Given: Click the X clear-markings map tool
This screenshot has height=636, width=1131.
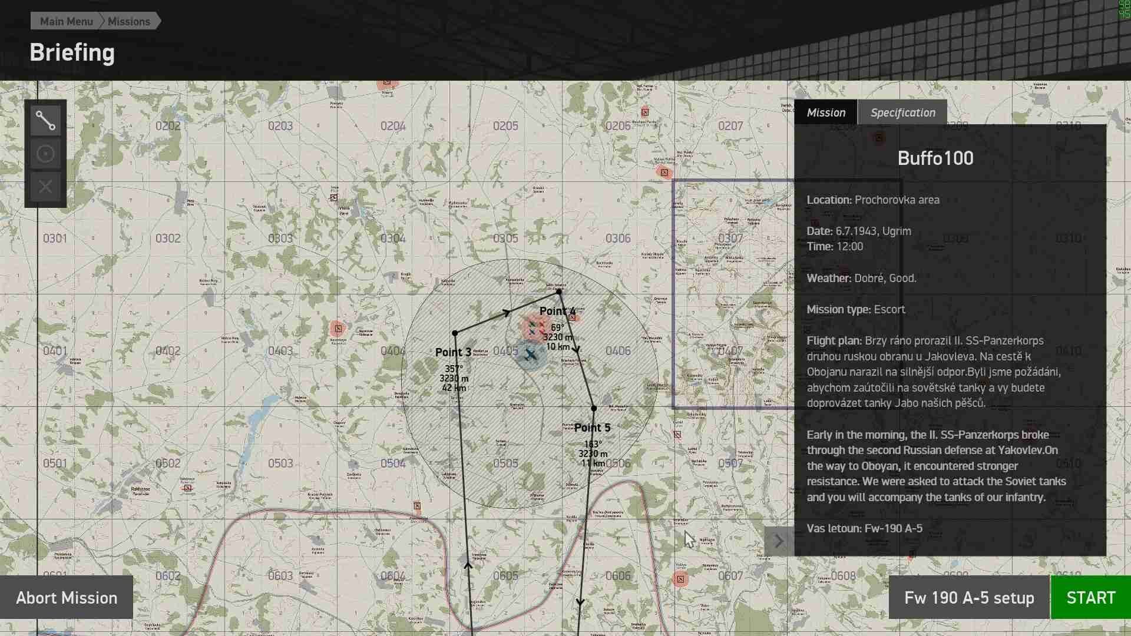Looking at the screenshot, I should (x=45, y=187).
